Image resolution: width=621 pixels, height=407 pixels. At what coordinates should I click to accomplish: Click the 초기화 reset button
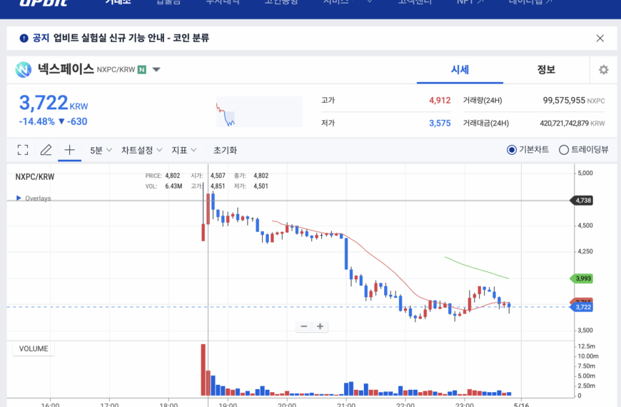(225, 150)
